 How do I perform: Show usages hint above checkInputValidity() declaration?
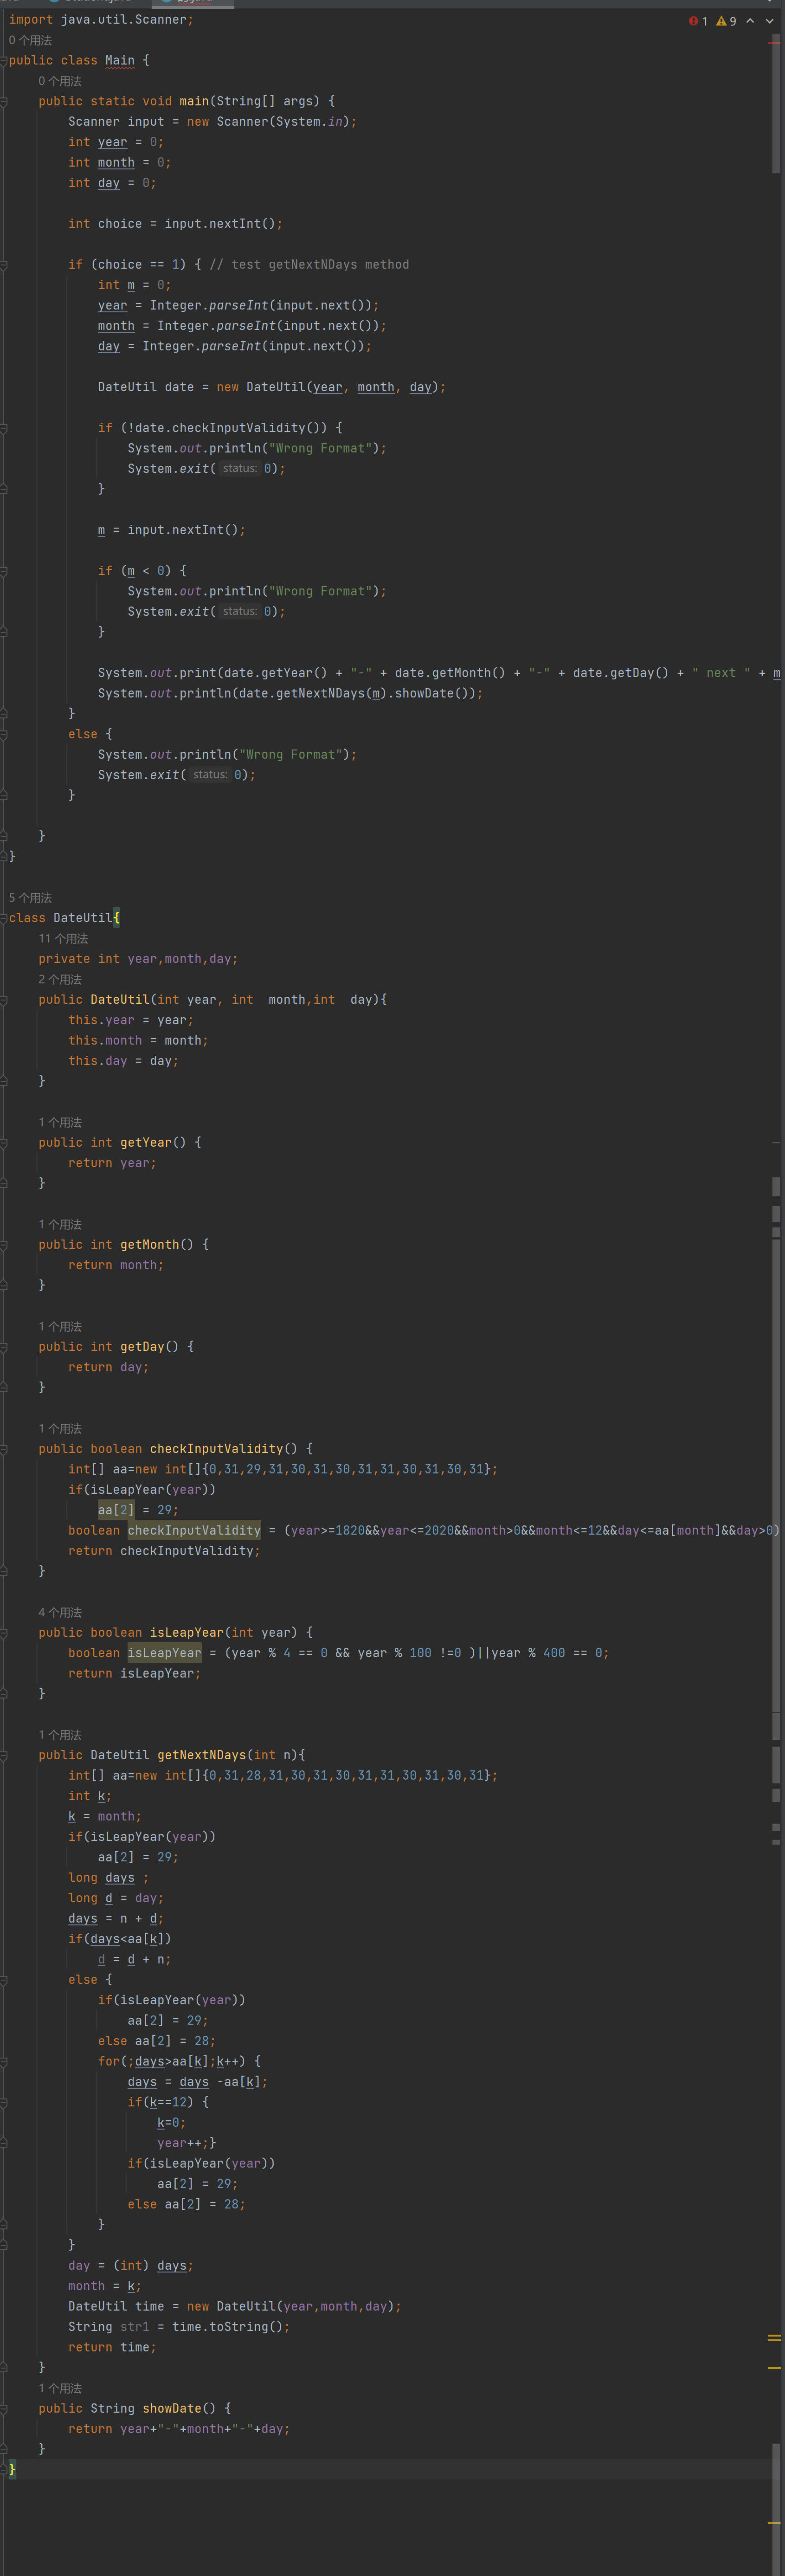[x=60, y=1429]
